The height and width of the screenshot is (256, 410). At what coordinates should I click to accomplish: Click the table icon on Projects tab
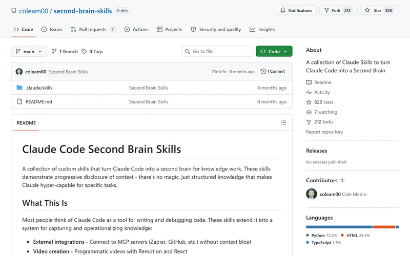[x=159, y=30]
